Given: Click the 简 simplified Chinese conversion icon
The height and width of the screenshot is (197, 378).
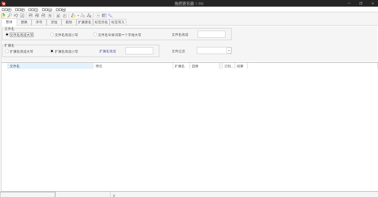Looking at the screenshot, I should 50,15.
